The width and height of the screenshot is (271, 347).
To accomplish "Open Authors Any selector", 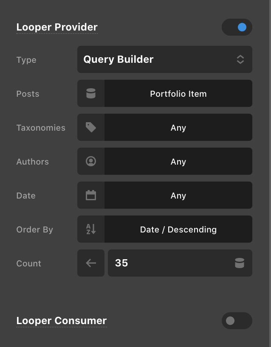I will (x=178, y=161).
